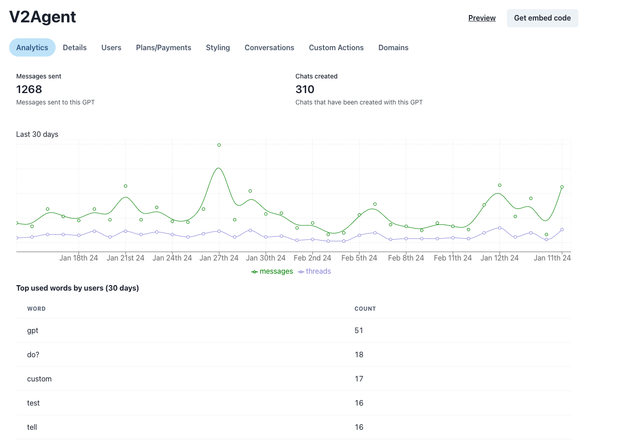Click the count 17 cell
Viewport: 625px width, 443px height.
tap(359, 379)
